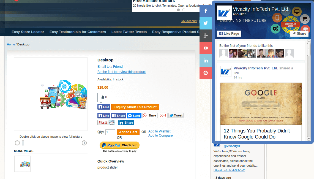Click the Reddit share icon
Viewport: 314px width, 179px height.
[112, 123]
